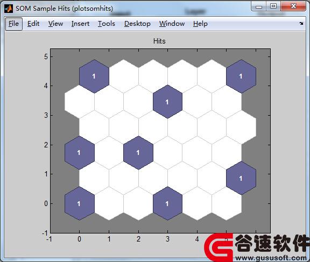Open the Help menu
This screenshot has width=310, height=262.
(x=200, y=24)
